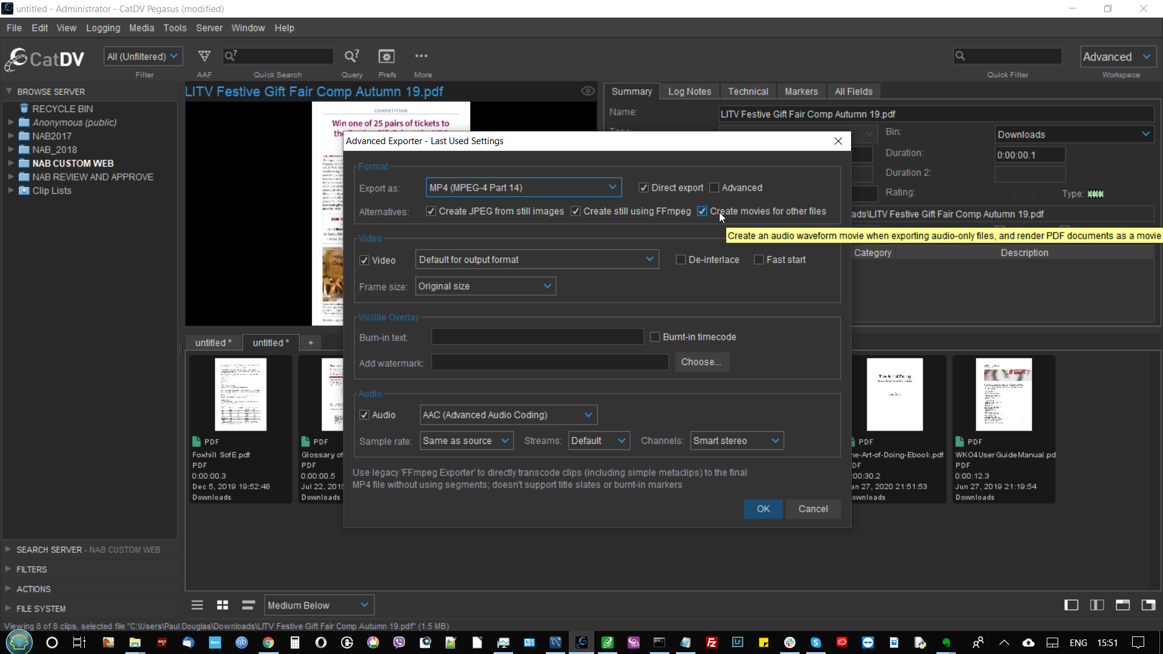The height and width of the screenshot is (654, 1163).
Task: Open the All (Unfiltered) filter dropdown
Action: tap(143, 56)
